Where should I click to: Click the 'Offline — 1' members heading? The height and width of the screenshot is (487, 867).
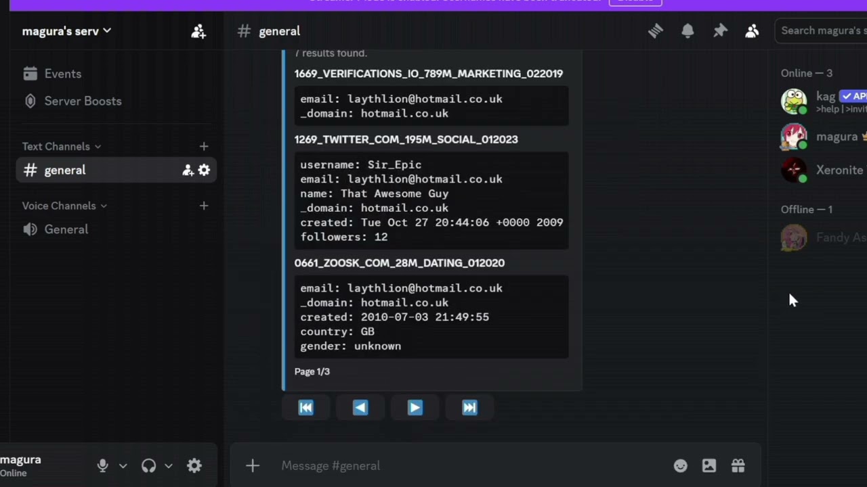(807, 210)
